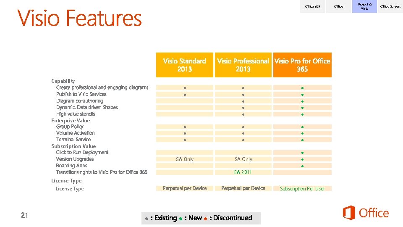Click Visio Standard dot for Group Policy
This screenshot has height=227, width=403.
pos(185,127)
